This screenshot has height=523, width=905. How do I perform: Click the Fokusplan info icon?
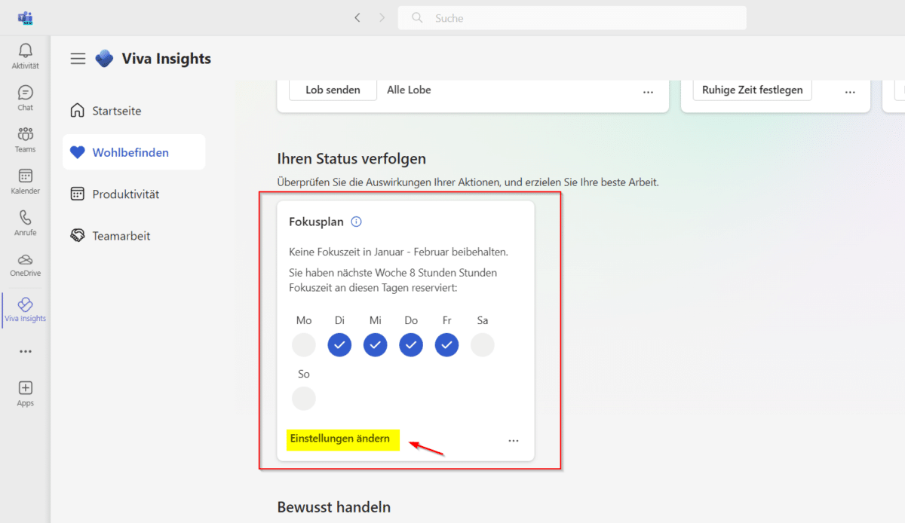[x=357, y=222]
